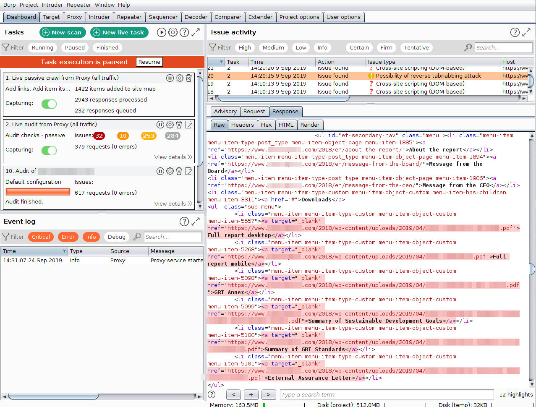Run all paused tasks via play icon
This screenshot has width=536, height=407.
click(x=162, y=32)
